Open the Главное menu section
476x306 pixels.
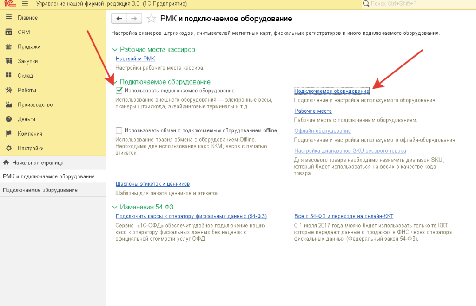(53, 18)
